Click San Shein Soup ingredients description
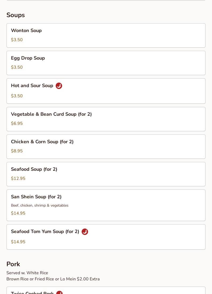Screen dimensions: 212x294 (40, 205)
